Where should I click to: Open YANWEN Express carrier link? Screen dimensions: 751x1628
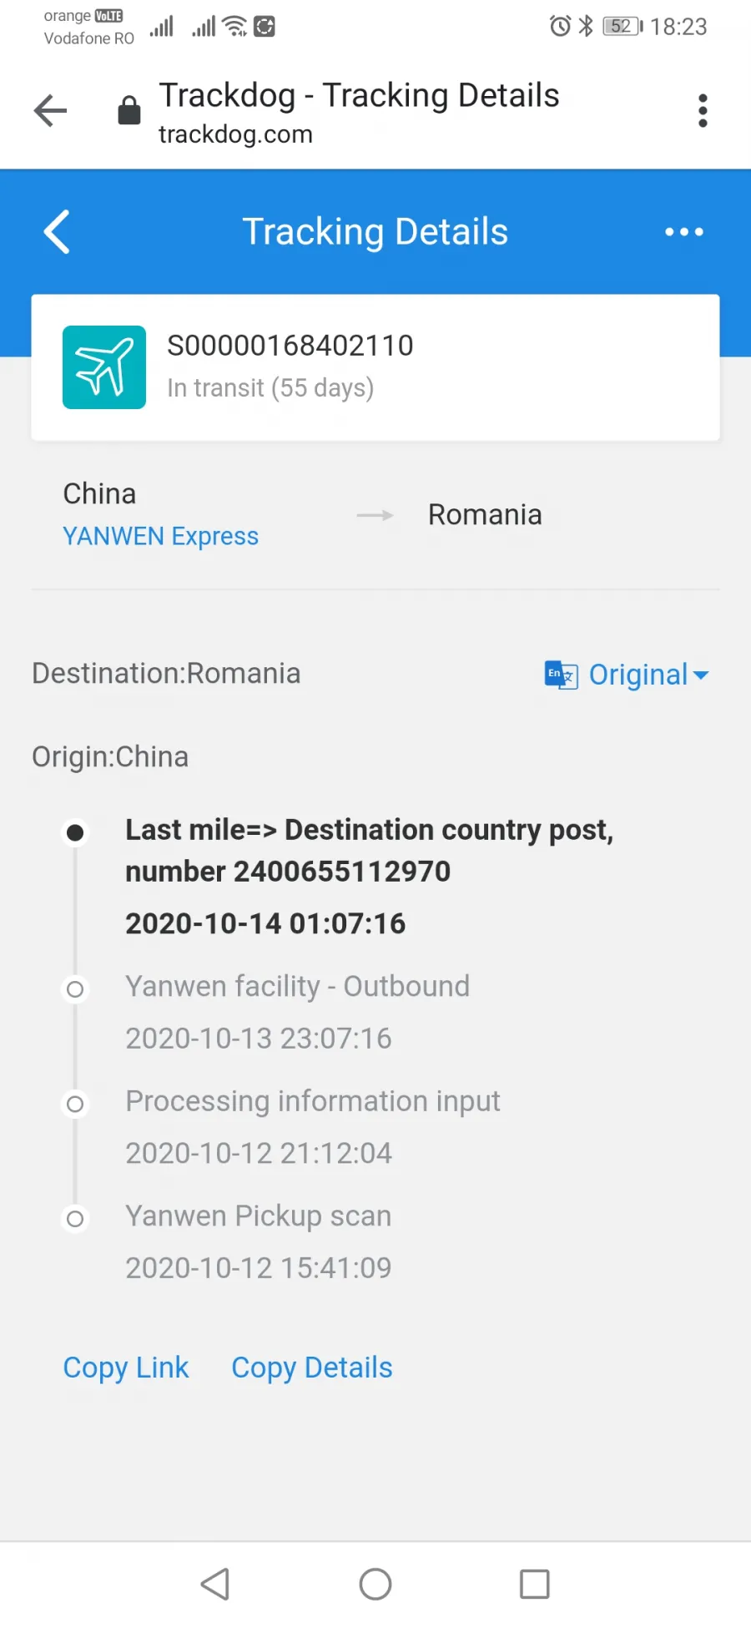click(161, 536)
